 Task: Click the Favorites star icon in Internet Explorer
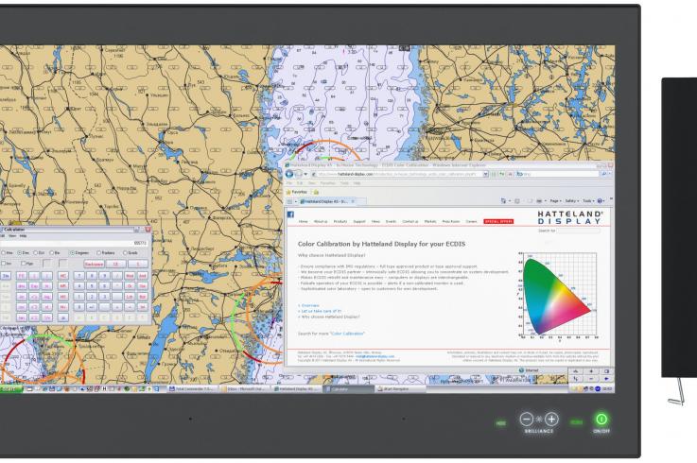(288, 192)
